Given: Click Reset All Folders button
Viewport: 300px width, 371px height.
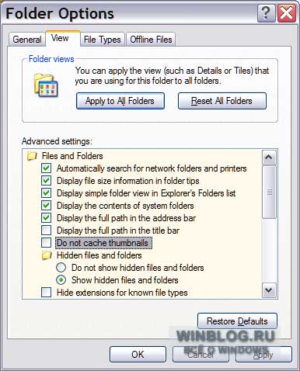Looking at the screenshot, I should pyautogui.click(x=222, y=101).
